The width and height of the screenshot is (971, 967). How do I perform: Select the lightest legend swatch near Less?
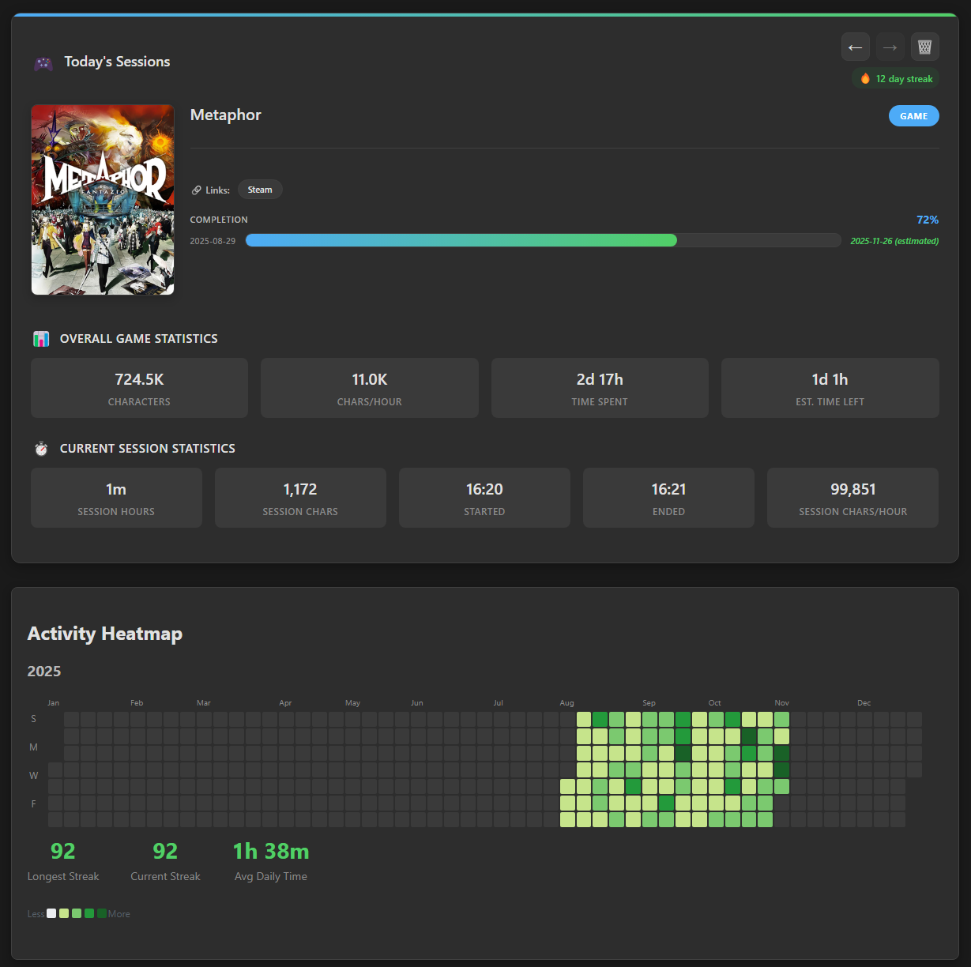coord(51,912)
